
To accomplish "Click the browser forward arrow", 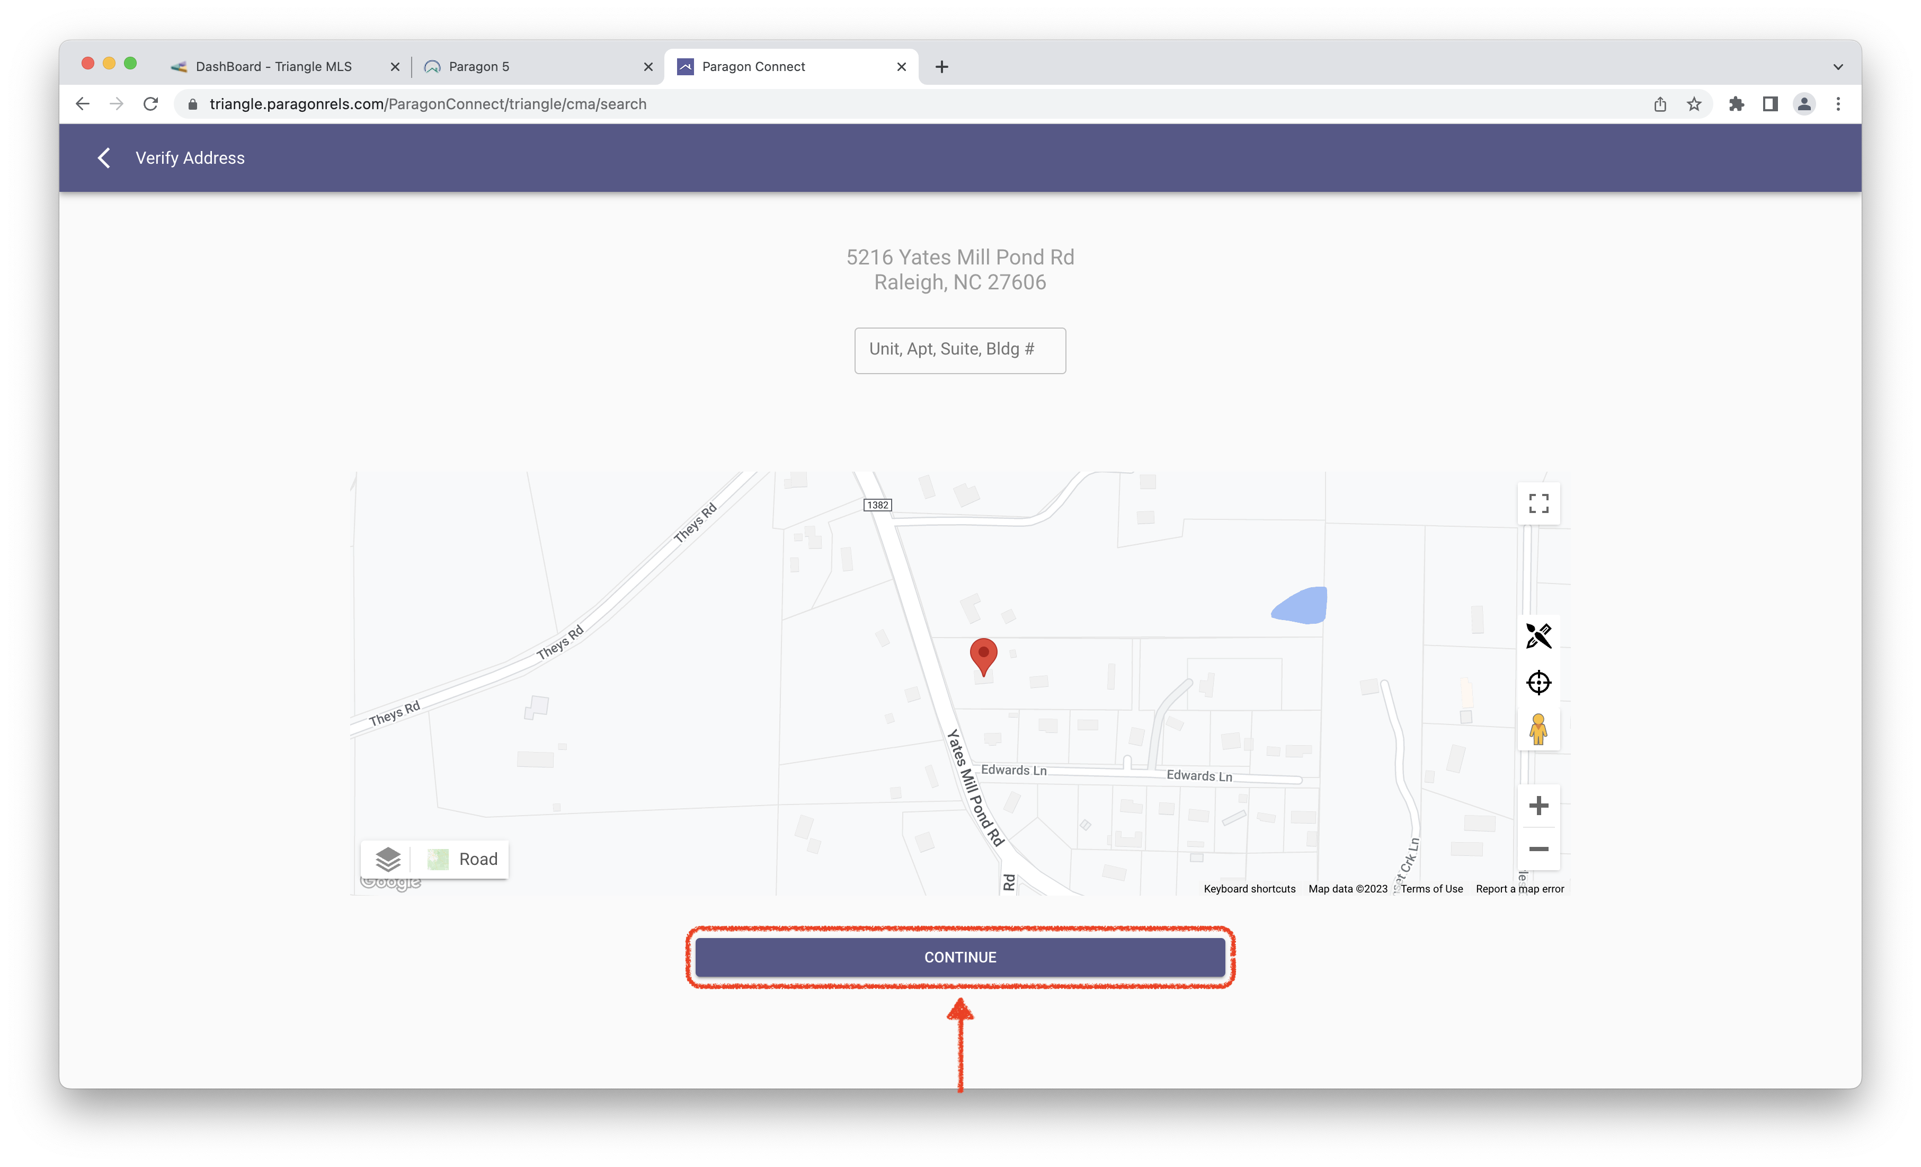I will (x=117, y=104).
